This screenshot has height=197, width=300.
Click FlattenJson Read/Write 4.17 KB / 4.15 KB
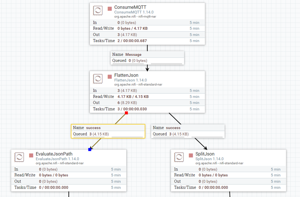coord(133,97)
